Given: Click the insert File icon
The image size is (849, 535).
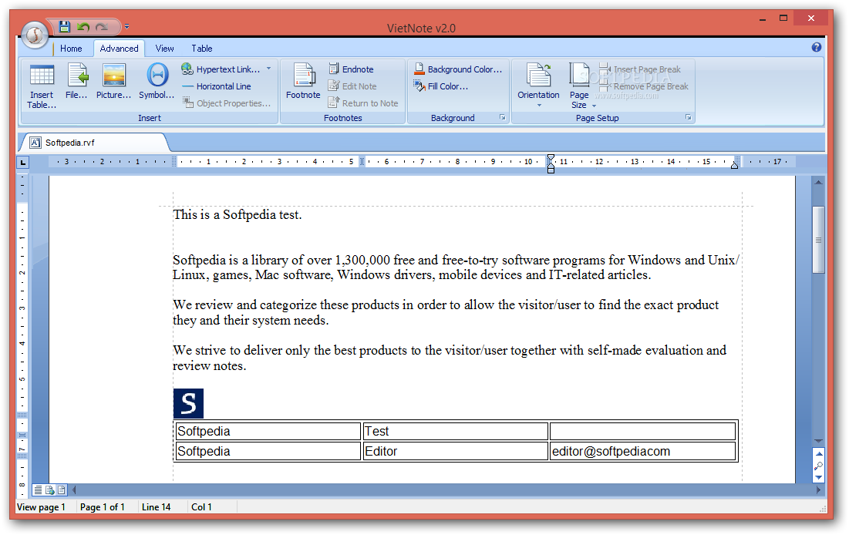Looking at the screenshot, I should tap(77, 75).
